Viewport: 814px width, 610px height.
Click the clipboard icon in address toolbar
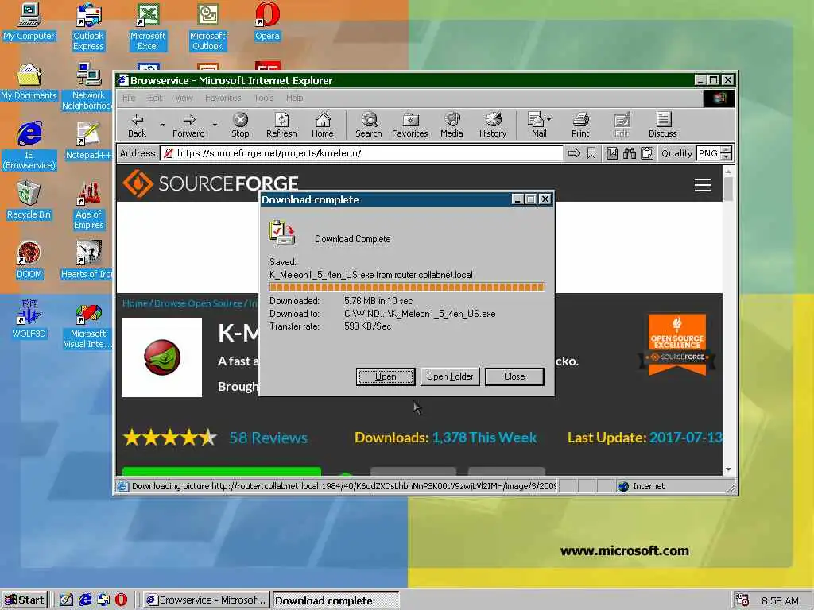(647, 153)
